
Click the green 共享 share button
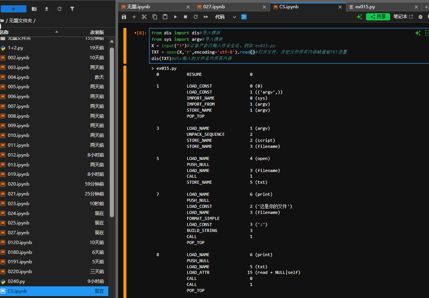378,17
